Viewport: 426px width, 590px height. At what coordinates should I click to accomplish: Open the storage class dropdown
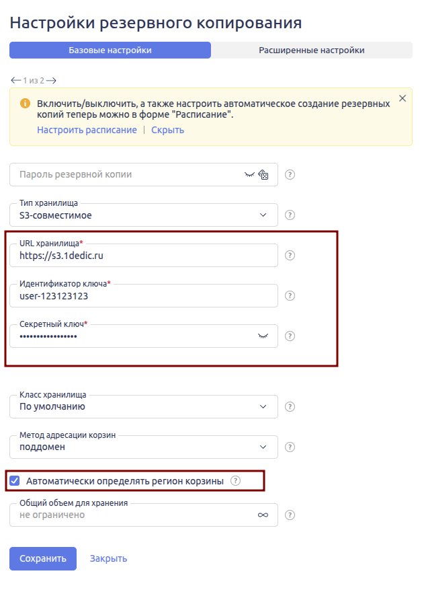pyautogui.click(x=263, y=406)
